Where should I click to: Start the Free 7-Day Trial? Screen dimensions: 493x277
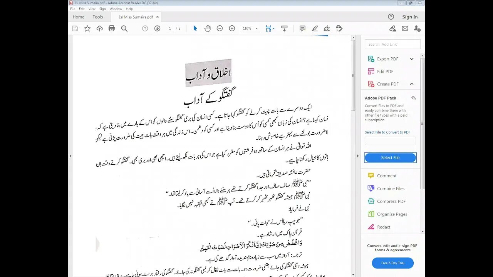[x=392, y=263]
